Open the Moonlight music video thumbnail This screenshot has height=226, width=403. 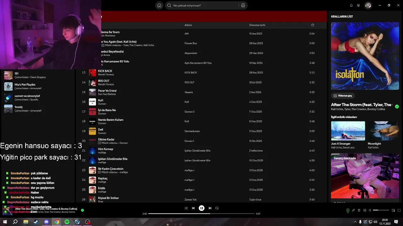tap(383, 131)
